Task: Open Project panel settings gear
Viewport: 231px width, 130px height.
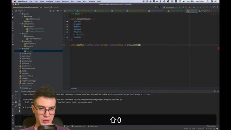Action: [x=58, y=11]
